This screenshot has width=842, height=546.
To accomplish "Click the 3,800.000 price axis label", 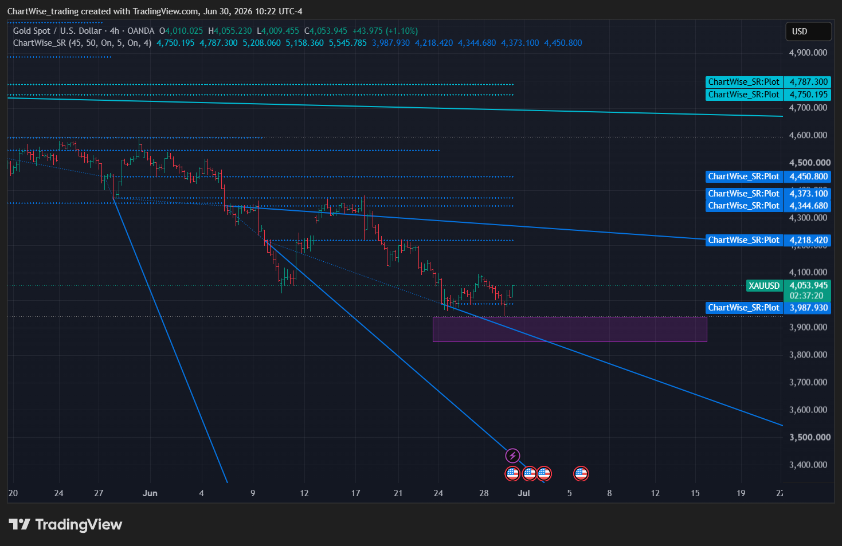I will tap(808, 355).
